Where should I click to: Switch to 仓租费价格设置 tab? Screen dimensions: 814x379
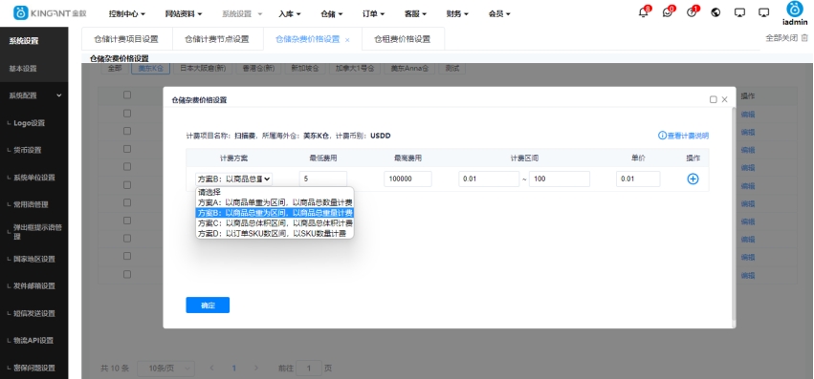pyautogui.click(x=403, y=39)
